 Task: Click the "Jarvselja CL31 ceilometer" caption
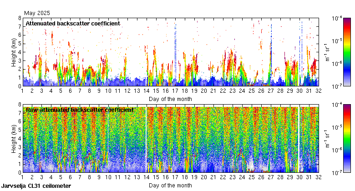[x=36, y=186]
